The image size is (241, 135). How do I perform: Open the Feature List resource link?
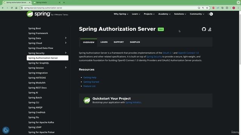(89, 86)
